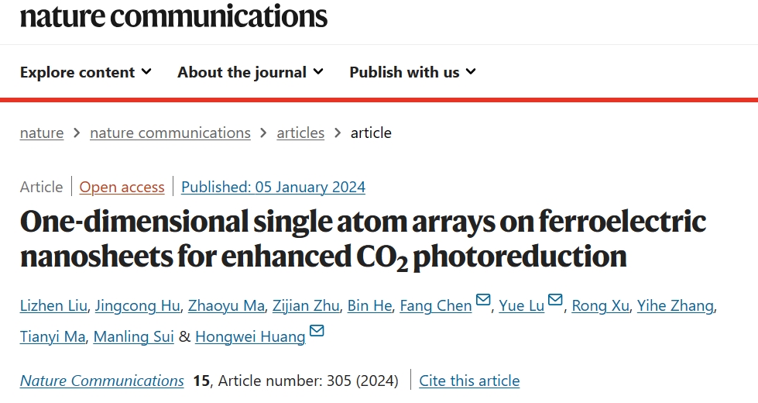
Task: Click the email icon beside Hongwei Huang
Action: tap(317, 330)
